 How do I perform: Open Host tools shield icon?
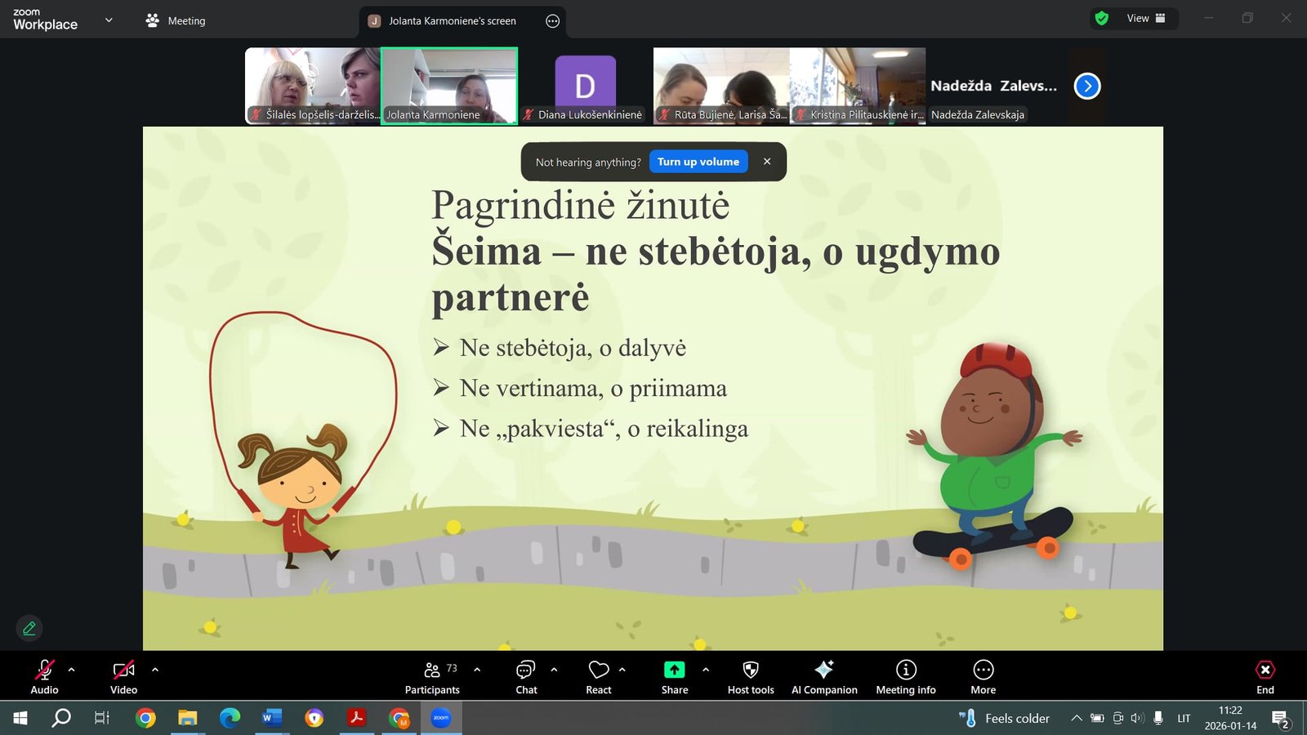750,677
